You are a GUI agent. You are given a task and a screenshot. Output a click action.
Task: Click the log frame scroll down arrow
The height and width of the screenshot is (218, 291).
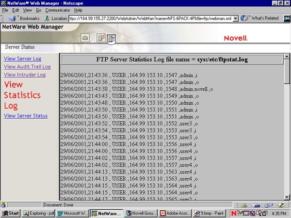[x=287, y=197]
